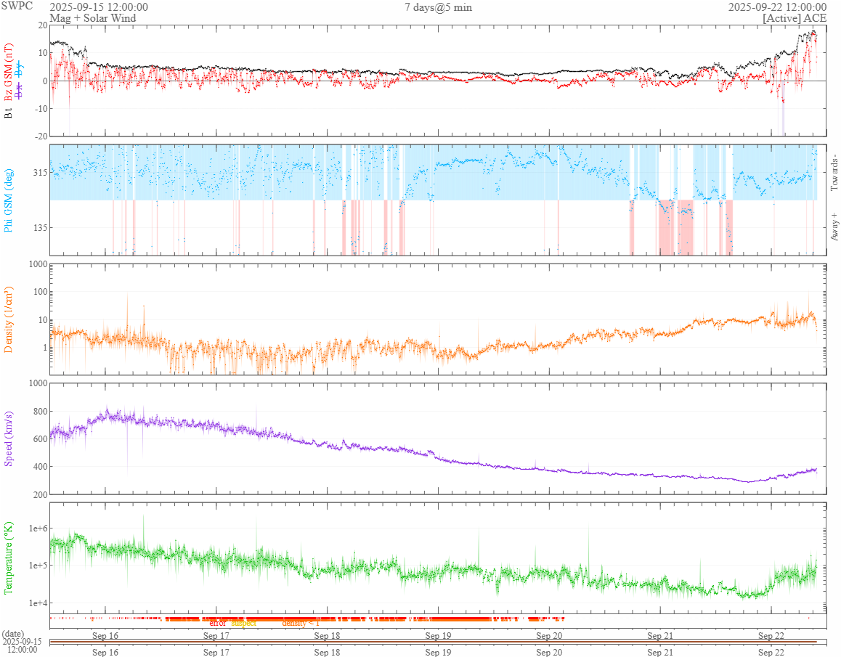841x657 pixels.
Task: Open the 'Mag + Solar Wind' series selector
Action: (x=93, y=18)
